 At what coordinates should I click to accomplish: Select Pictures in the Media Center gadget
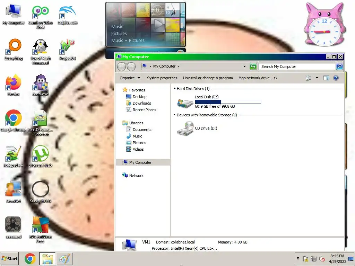(x=119, y=34)
